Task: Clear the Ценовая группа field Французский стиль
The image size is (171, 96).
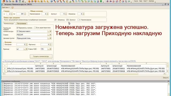Action: click(50, 38)
